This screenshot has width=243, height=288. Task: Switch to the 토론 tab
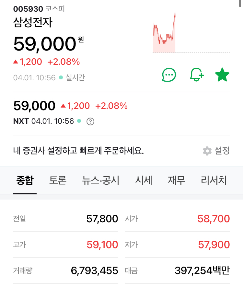[58, 180]
